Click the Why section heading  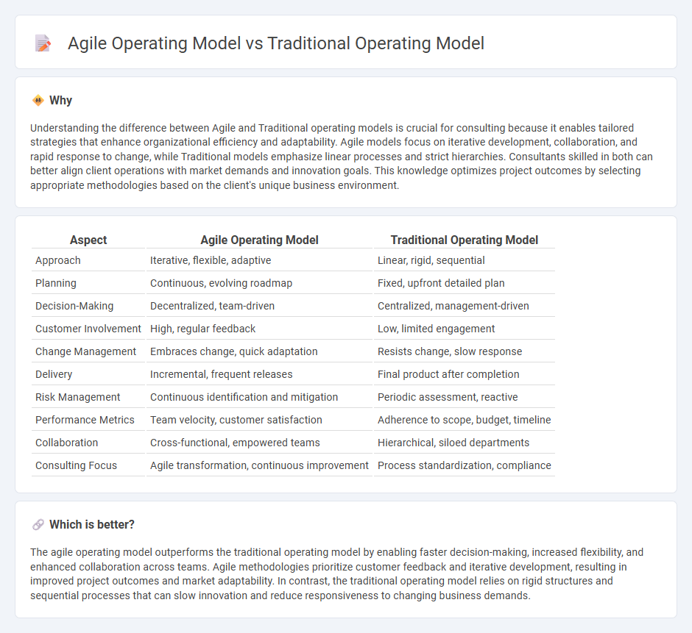coord(60,101)
